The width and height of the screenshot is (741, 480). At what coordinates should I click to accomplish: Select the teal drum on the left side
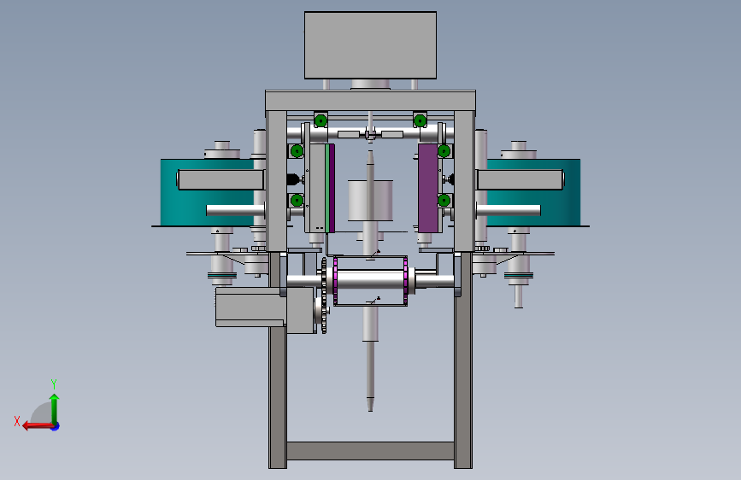[x=207, y=192]
